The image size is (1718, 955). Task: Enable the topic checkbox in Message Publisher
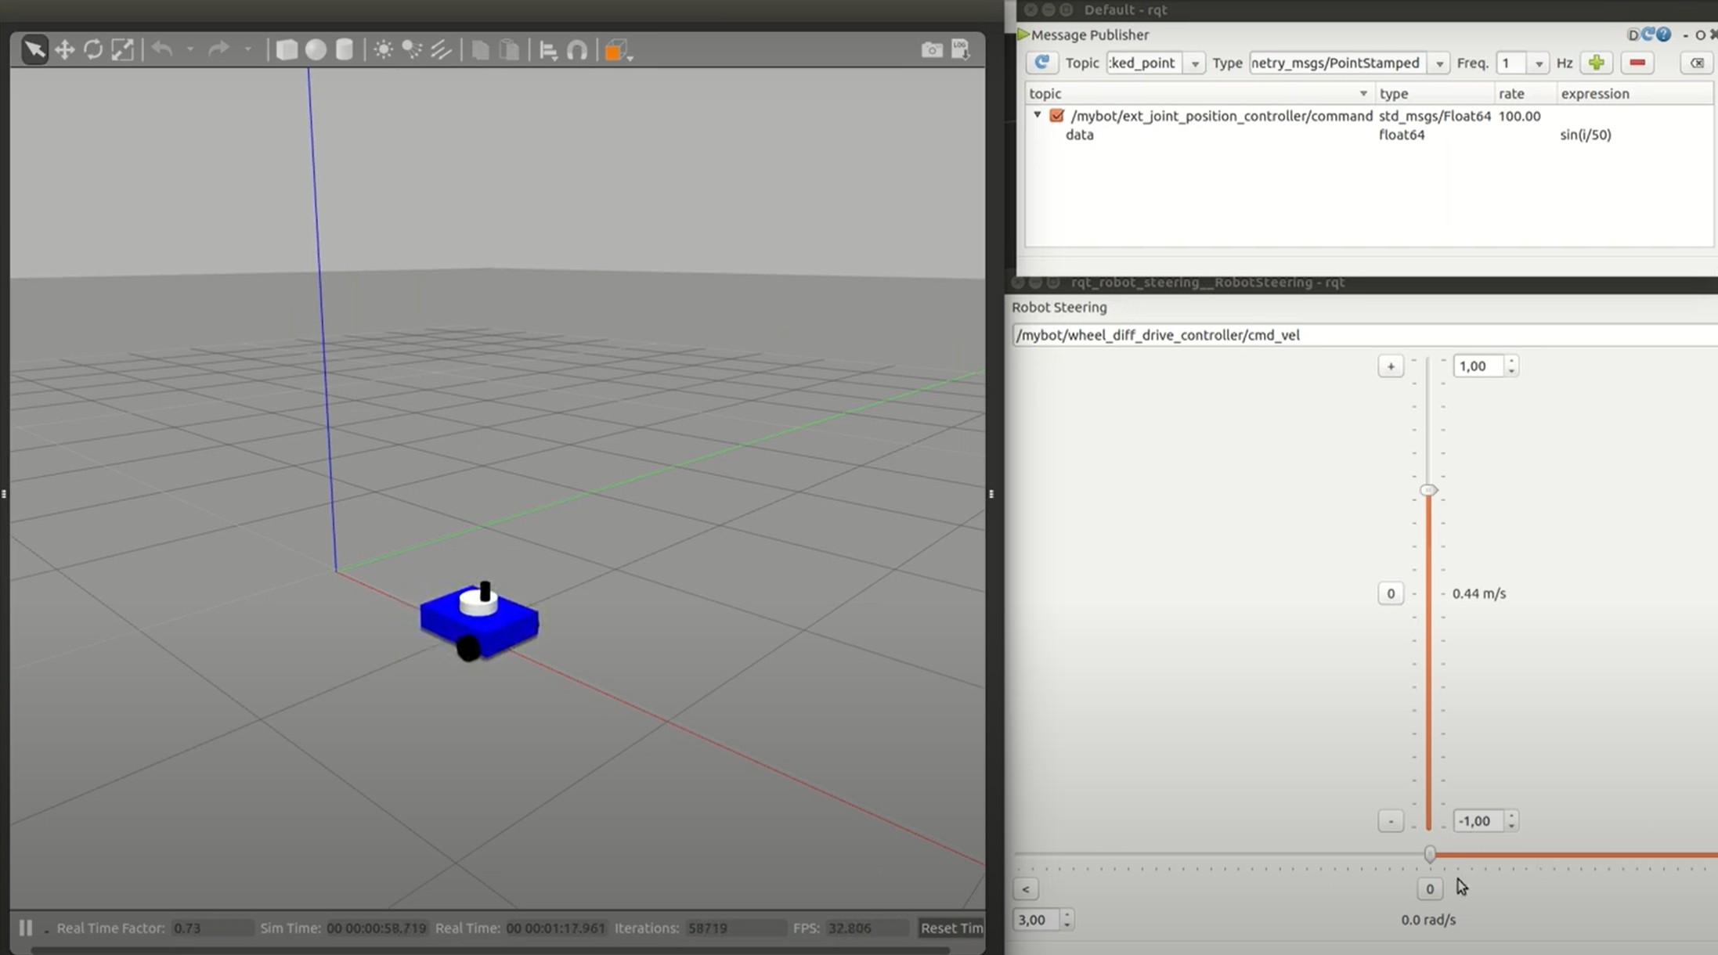point(1056,114)
